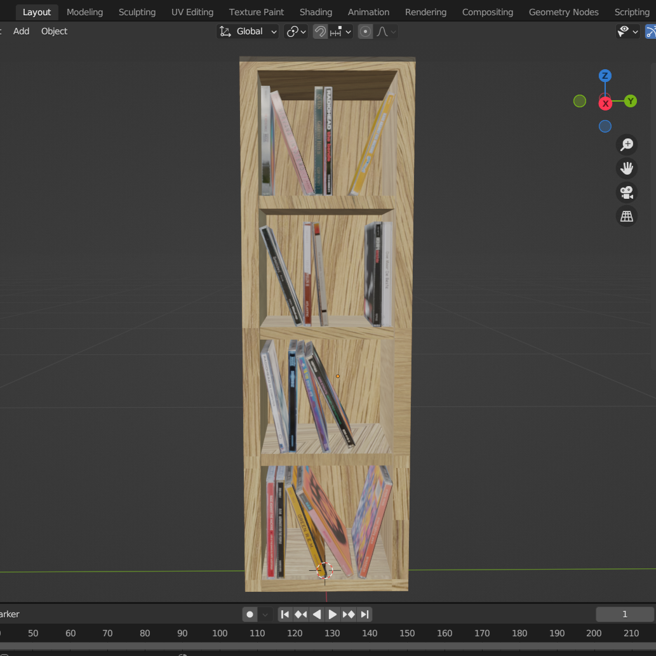Click the timeline horizontal scrollbar
Viewport: 656px width, 656px height.
pos(328,646)
